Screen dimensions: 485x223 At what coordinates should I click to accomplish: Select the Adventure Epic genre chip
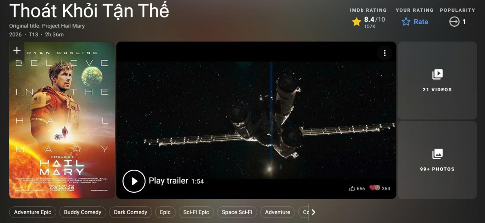click(33, 212)
